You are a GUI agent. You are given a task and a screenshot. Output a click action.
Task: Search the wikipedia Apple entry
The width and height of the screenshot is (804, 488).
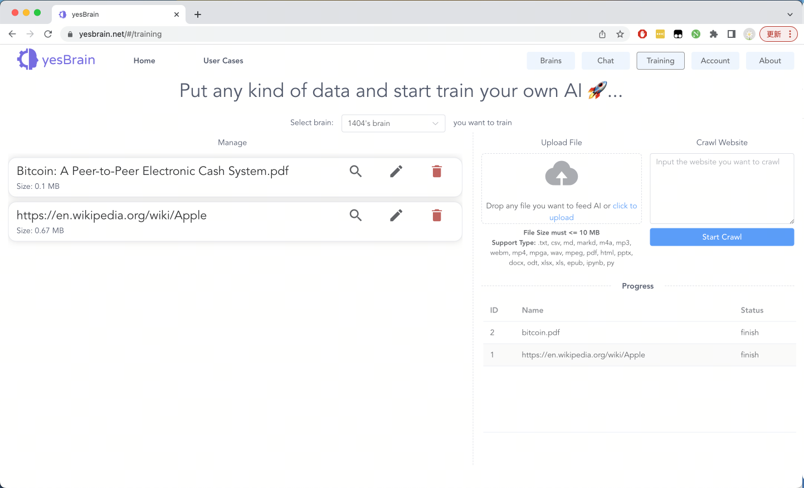355,215
